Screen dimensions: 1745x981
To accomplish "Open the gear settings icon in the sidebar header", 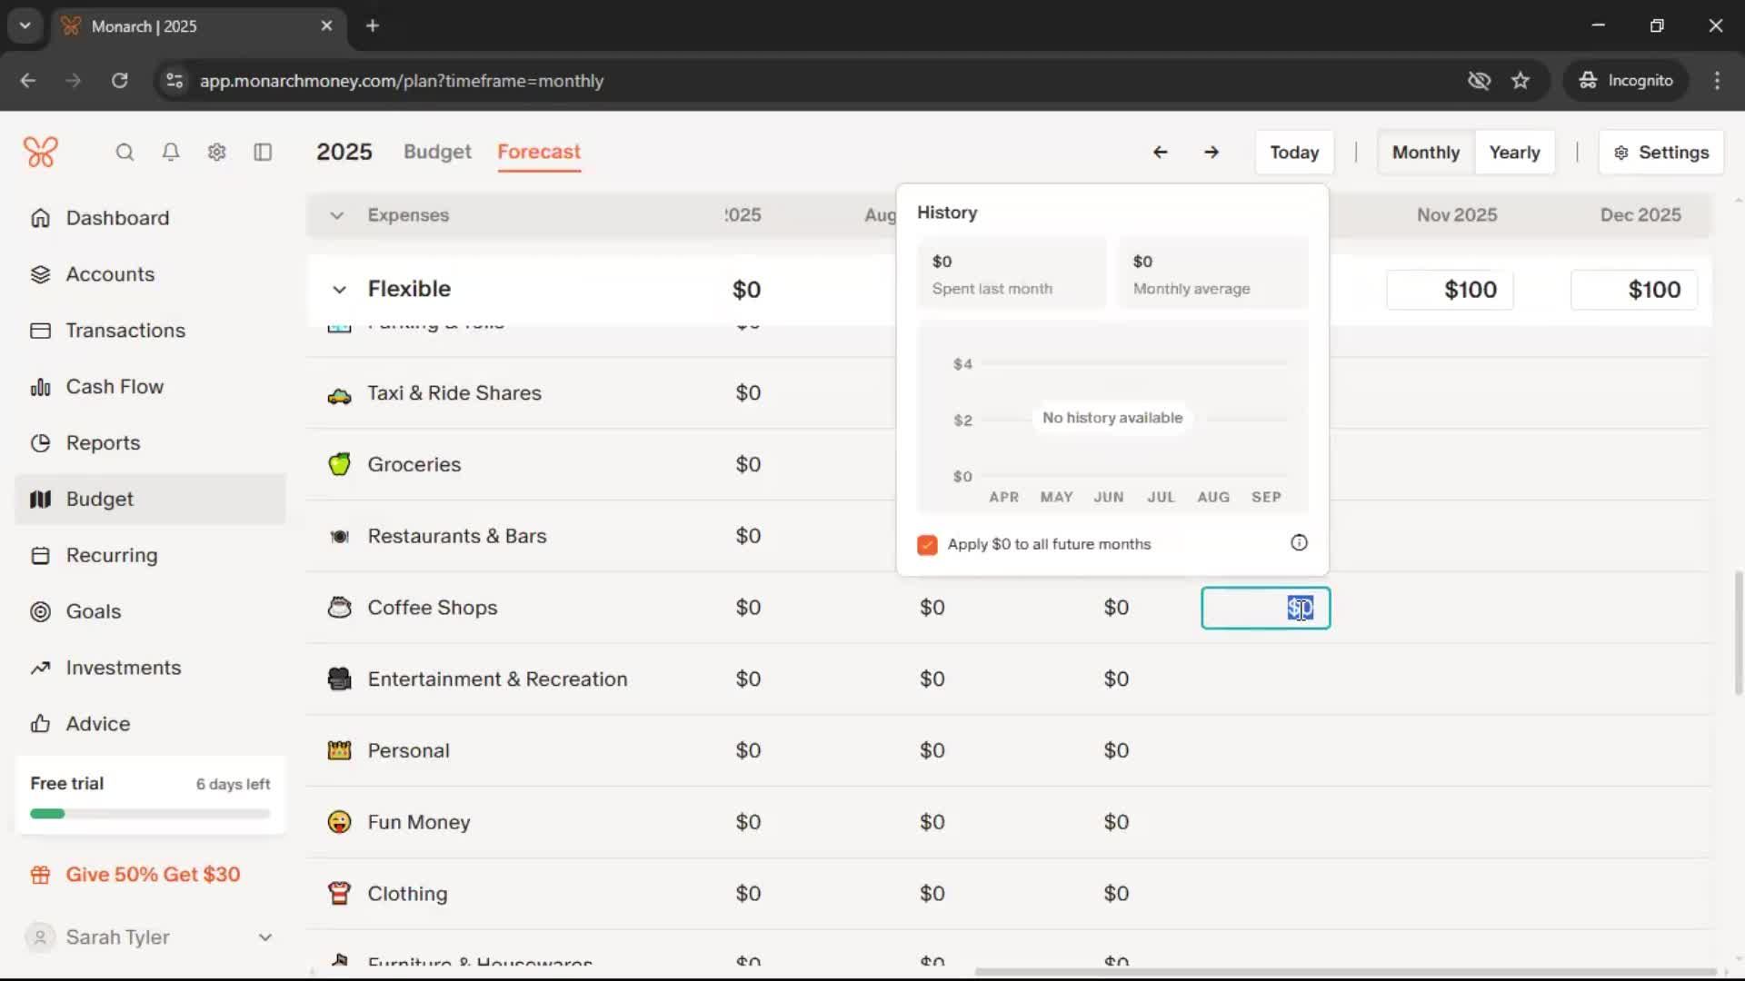I will point(216,153).
